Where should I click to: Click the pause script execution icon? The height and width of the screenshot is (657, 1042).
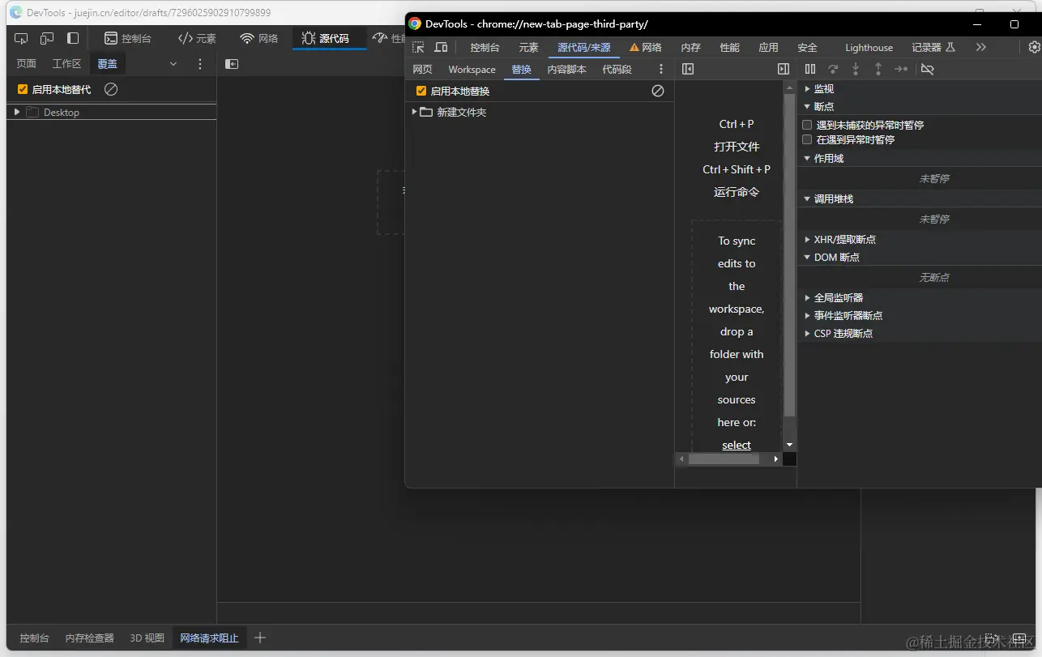(x=810, y=70)
